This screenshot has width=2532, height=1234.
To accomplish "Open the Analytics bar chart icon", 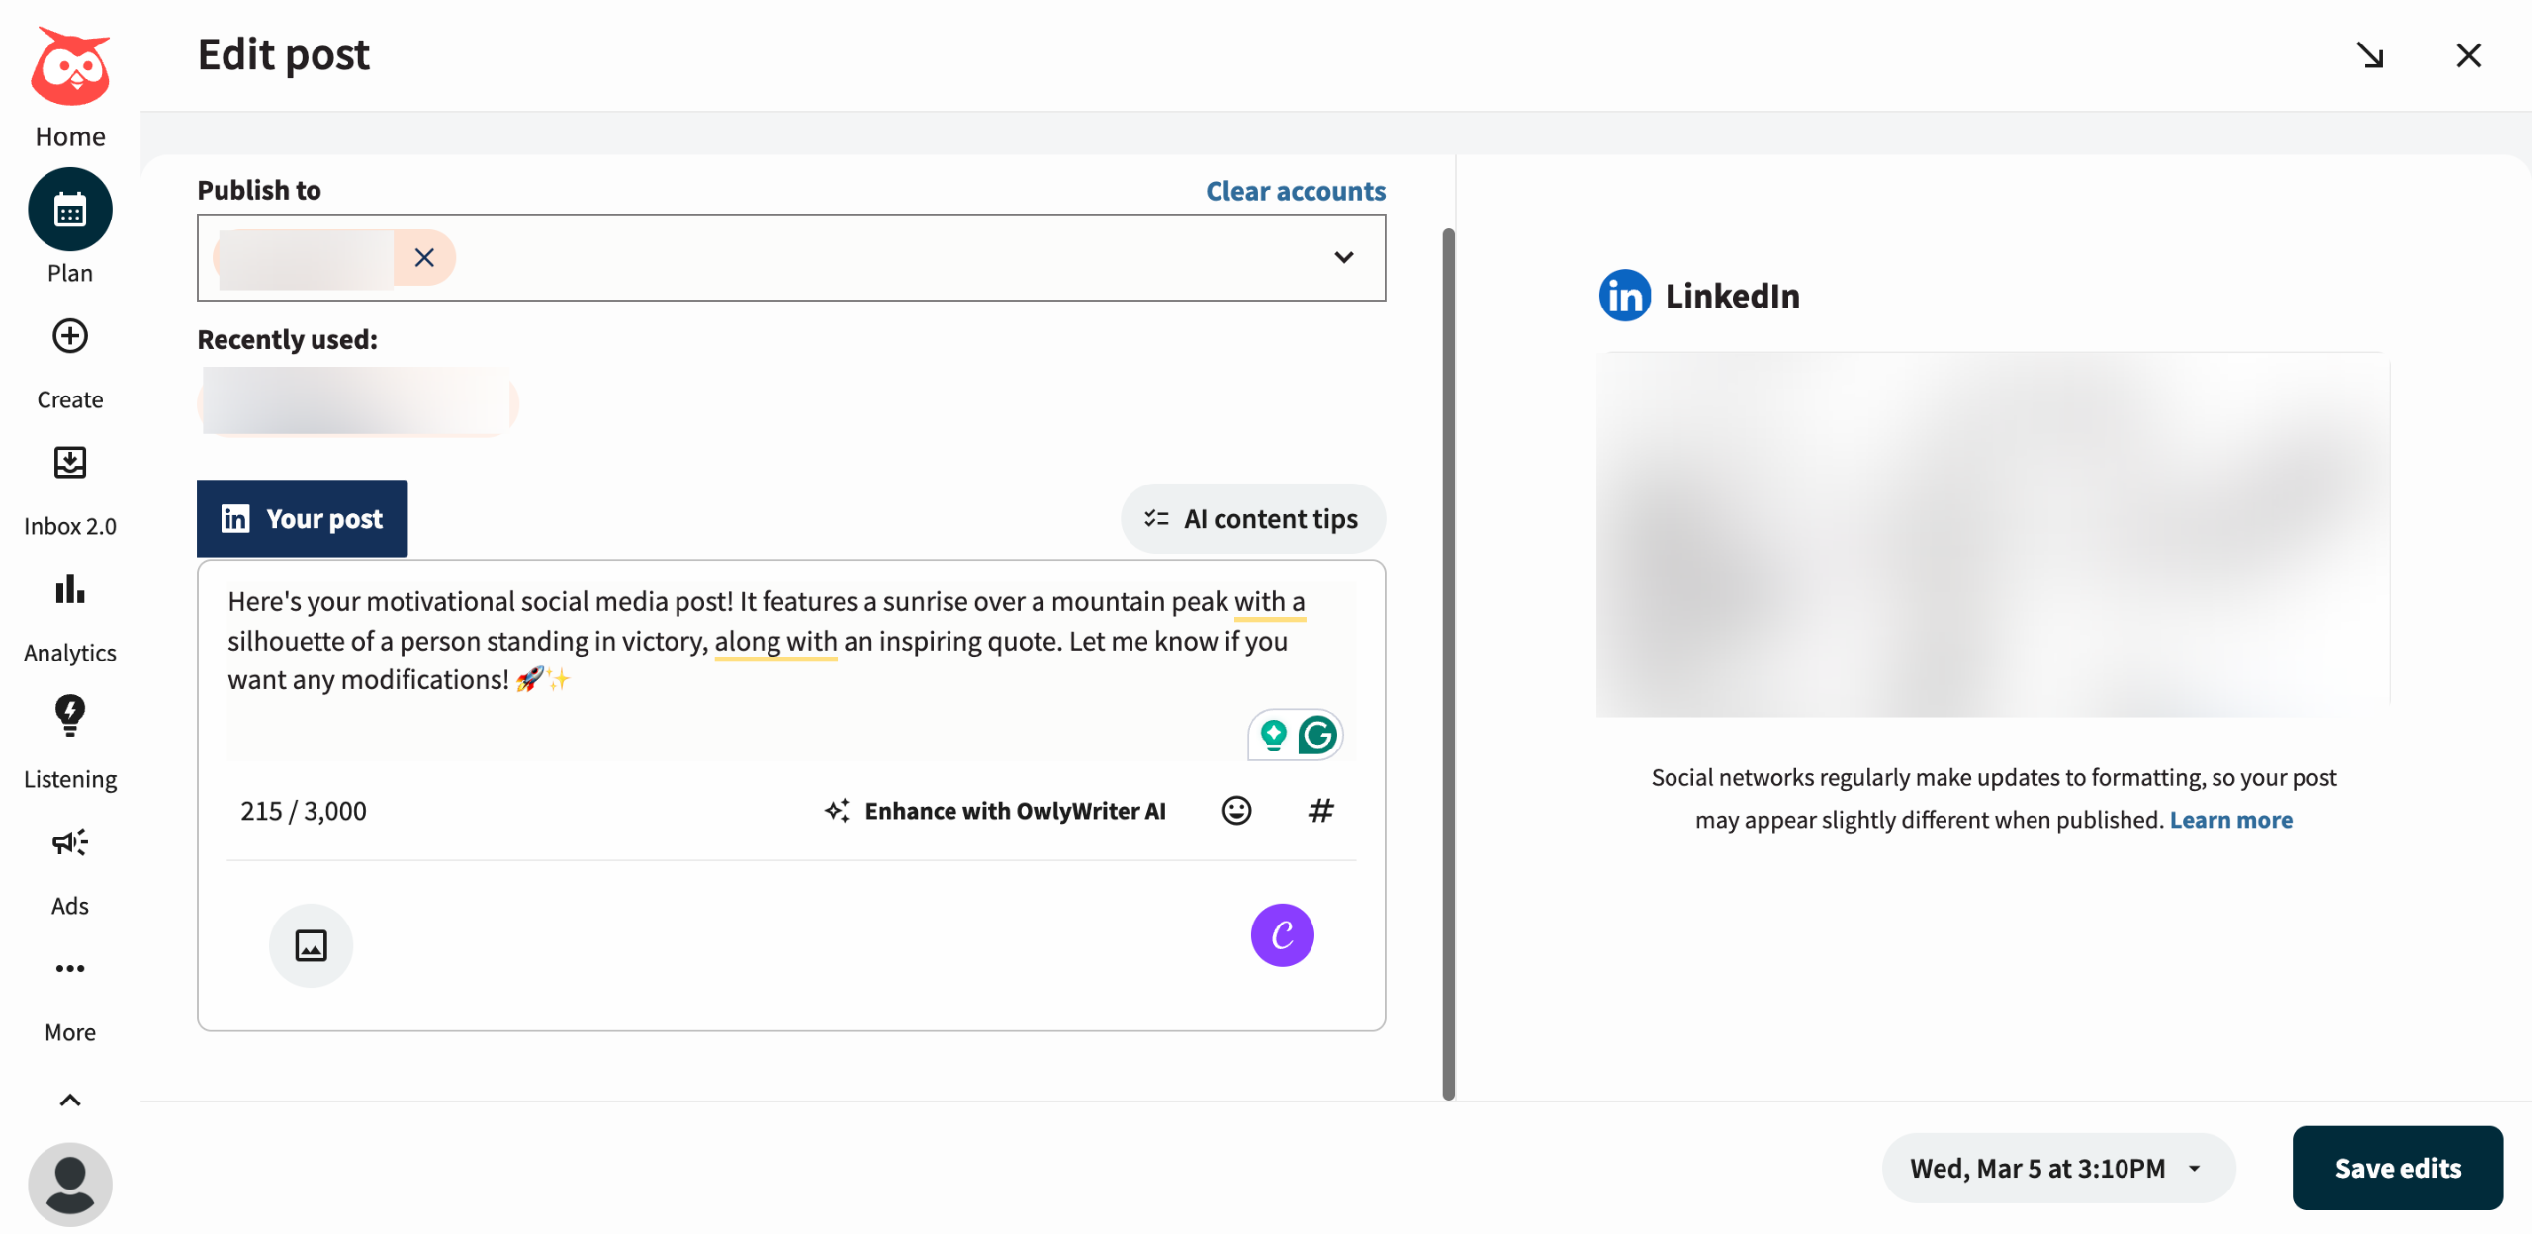I will pyautogui.click(x=70, y=589).
